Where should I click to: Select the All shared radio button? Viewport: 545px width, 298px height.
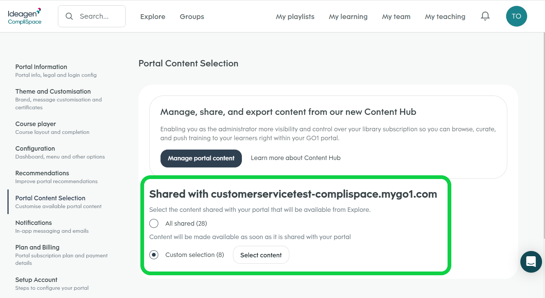pos(154,223)
